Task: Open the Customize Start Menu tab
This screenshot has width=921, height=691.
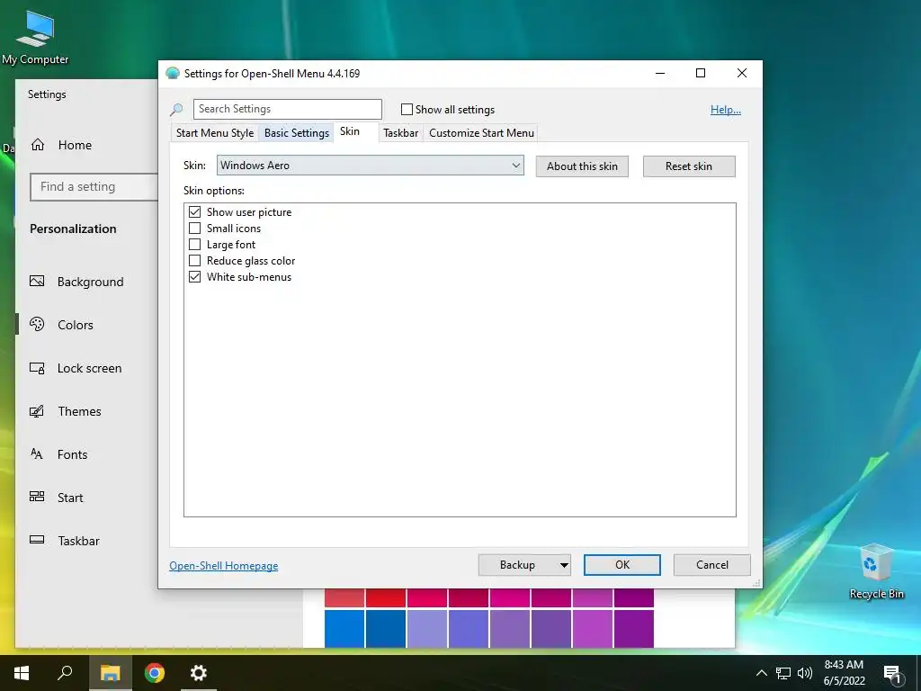Action: tap(482, 133)
